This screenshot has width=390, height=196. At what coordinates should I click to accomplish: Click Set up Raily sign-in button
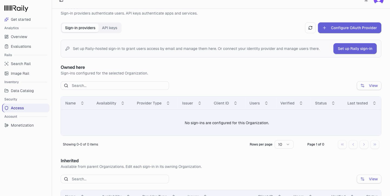coord(355,49)
